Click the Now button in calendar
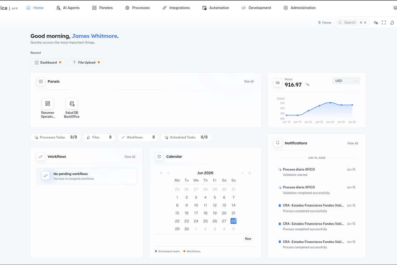The image size is (397, 265). (x=248, y=239)
